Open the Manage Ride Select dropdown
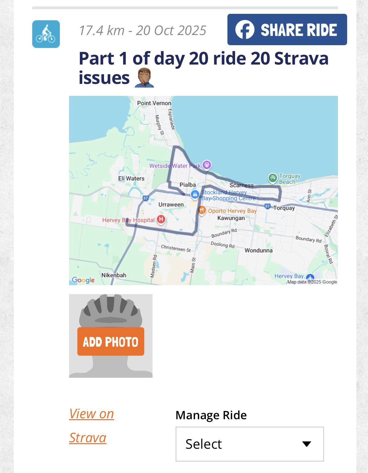Image resolution: width=368 pixels, height=473 pixels. 249,444
